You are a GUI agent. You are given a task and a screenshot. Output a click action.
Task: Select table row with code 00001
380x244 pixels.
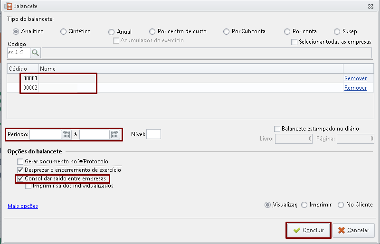click(x=190, y=78)
